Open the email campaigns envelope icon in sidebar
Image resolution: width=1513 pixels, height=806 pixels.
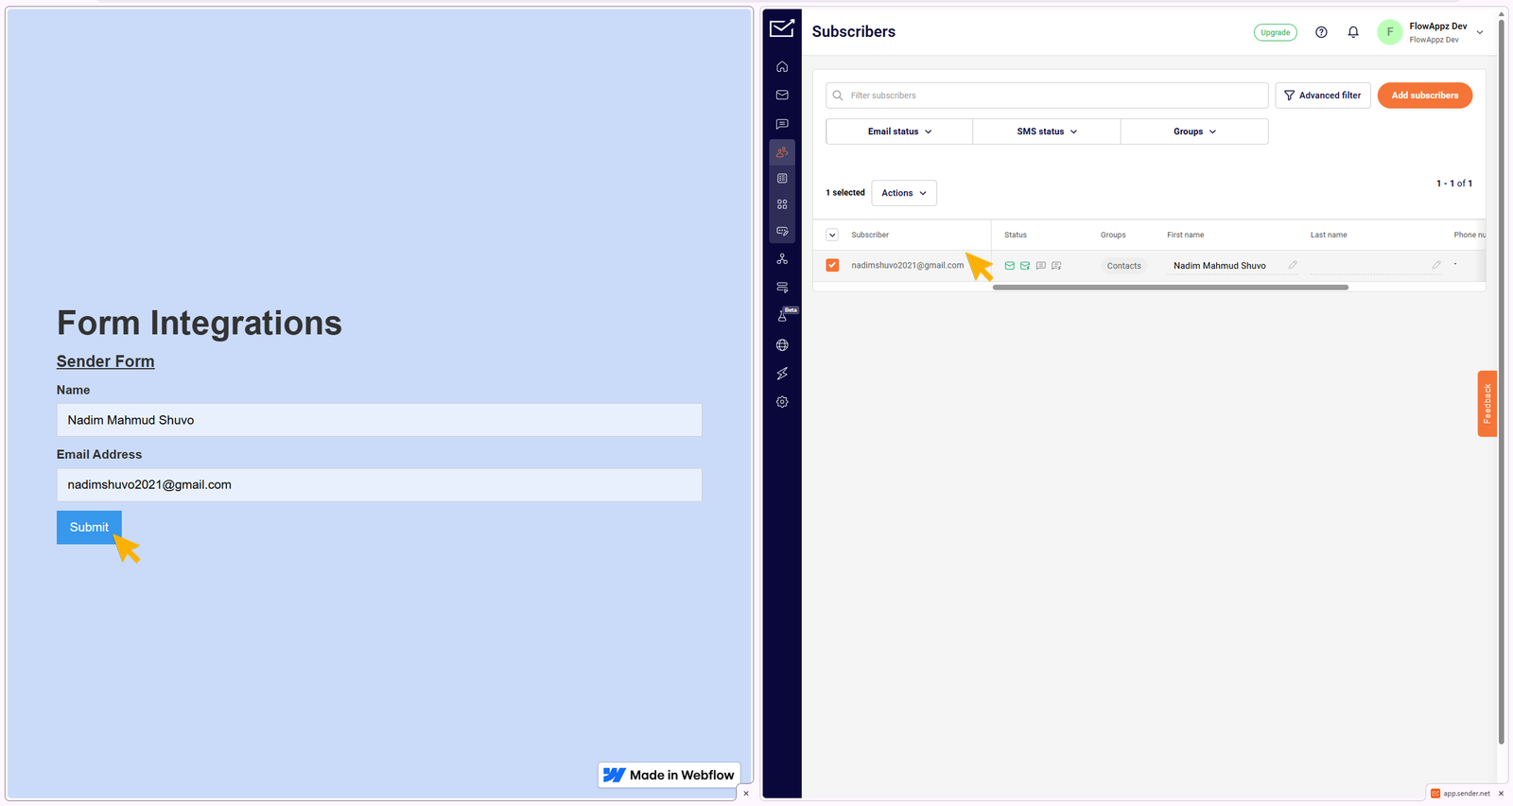pos(782,95)
